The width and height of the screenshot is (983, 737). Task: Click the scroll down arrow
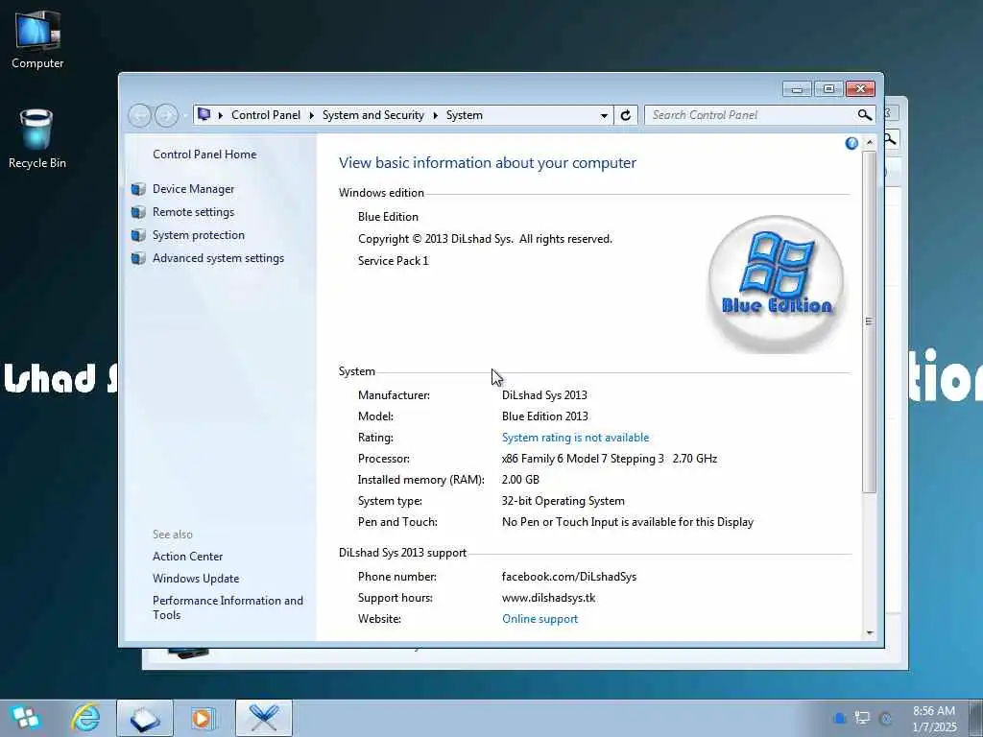coord(870,632)
